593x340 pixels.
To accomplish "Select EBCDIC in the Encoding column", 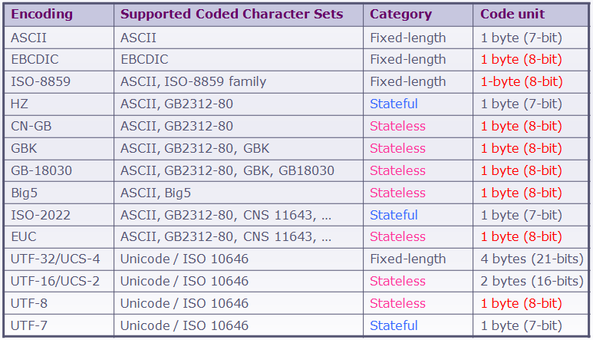I will (36, 59).
